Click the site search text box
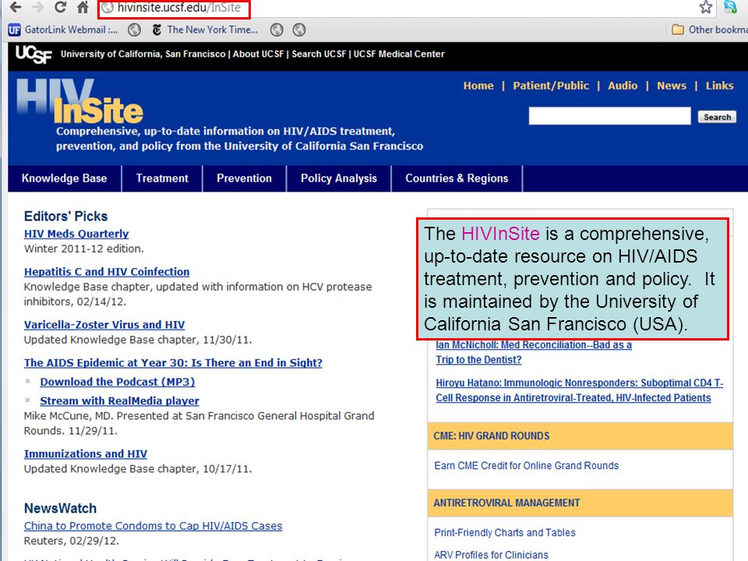748x561 pixels. [609, 116]
